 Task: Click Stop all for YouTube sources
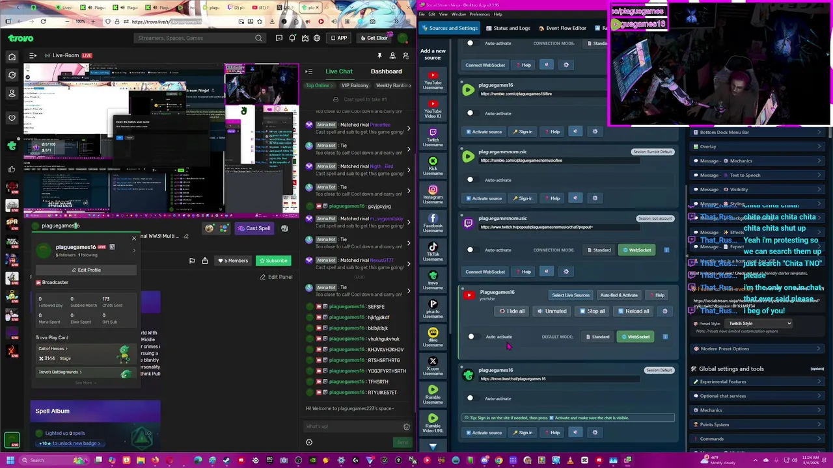click(x=593, y=311)
